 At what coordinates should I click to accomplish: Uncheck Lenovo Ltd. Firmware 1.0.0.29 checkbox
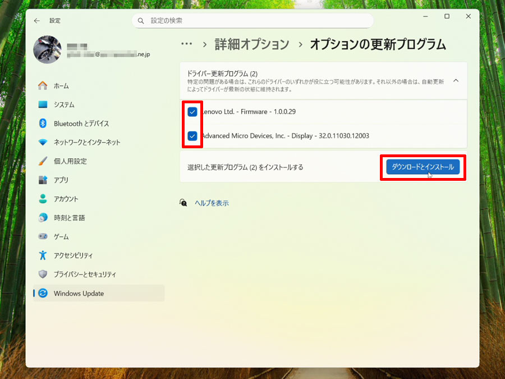(x=192, y=112)
